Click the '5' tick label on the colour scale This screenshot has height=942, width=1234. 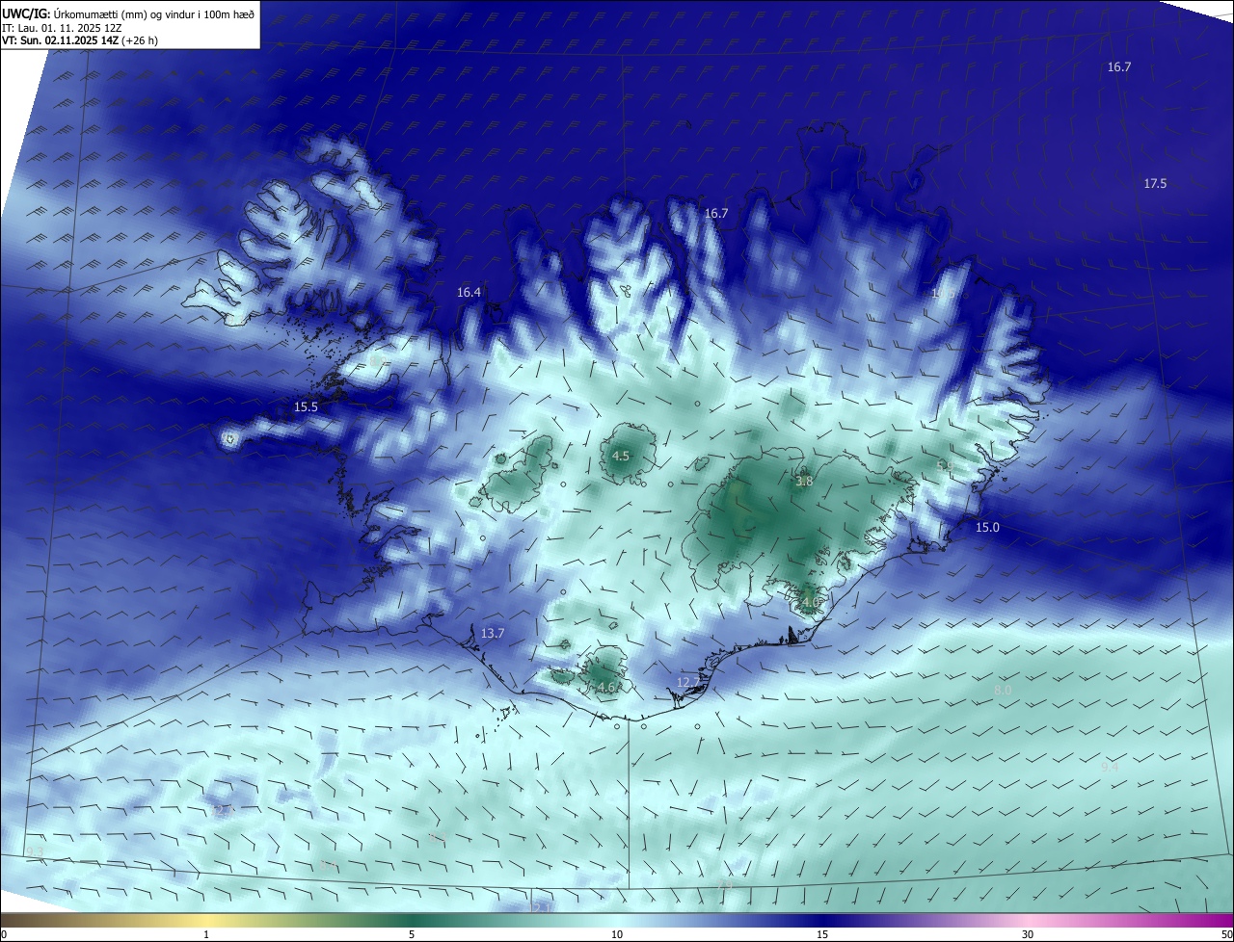412,934
